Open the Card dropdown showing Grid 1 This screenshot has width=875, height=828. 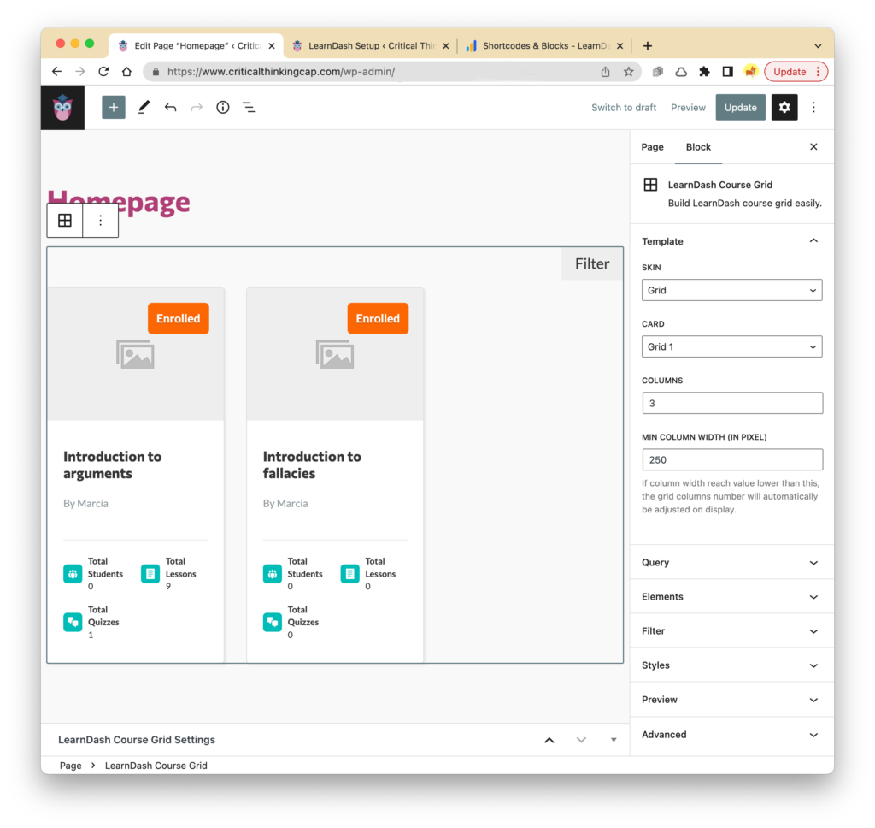coord(731,346)
